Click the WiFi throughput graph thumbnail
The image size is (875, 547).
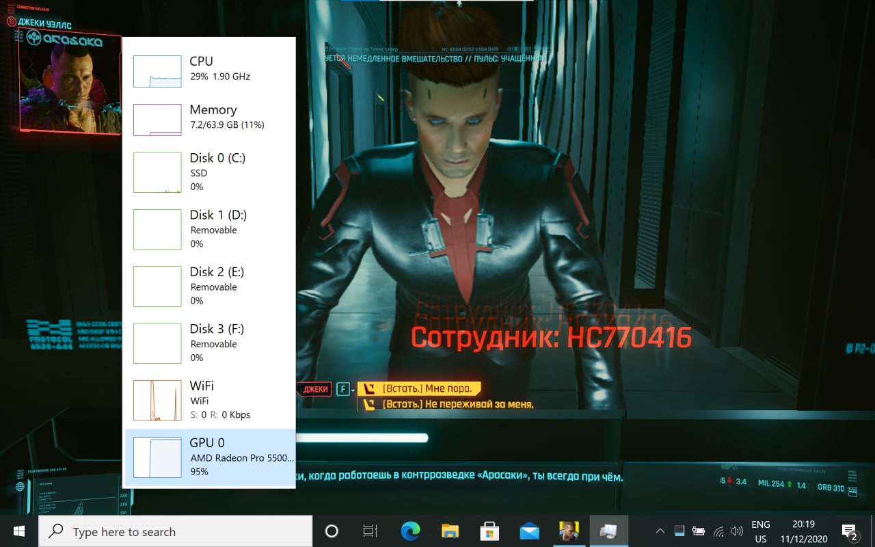(157, 400)
